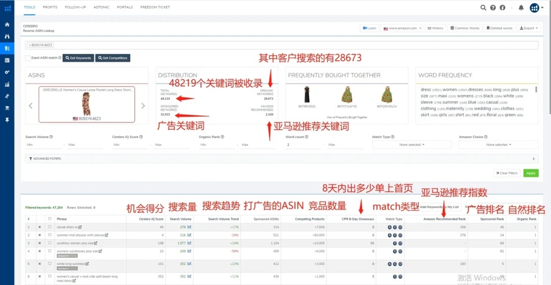Select checkbox for 'sundress women plus size'

50,243
